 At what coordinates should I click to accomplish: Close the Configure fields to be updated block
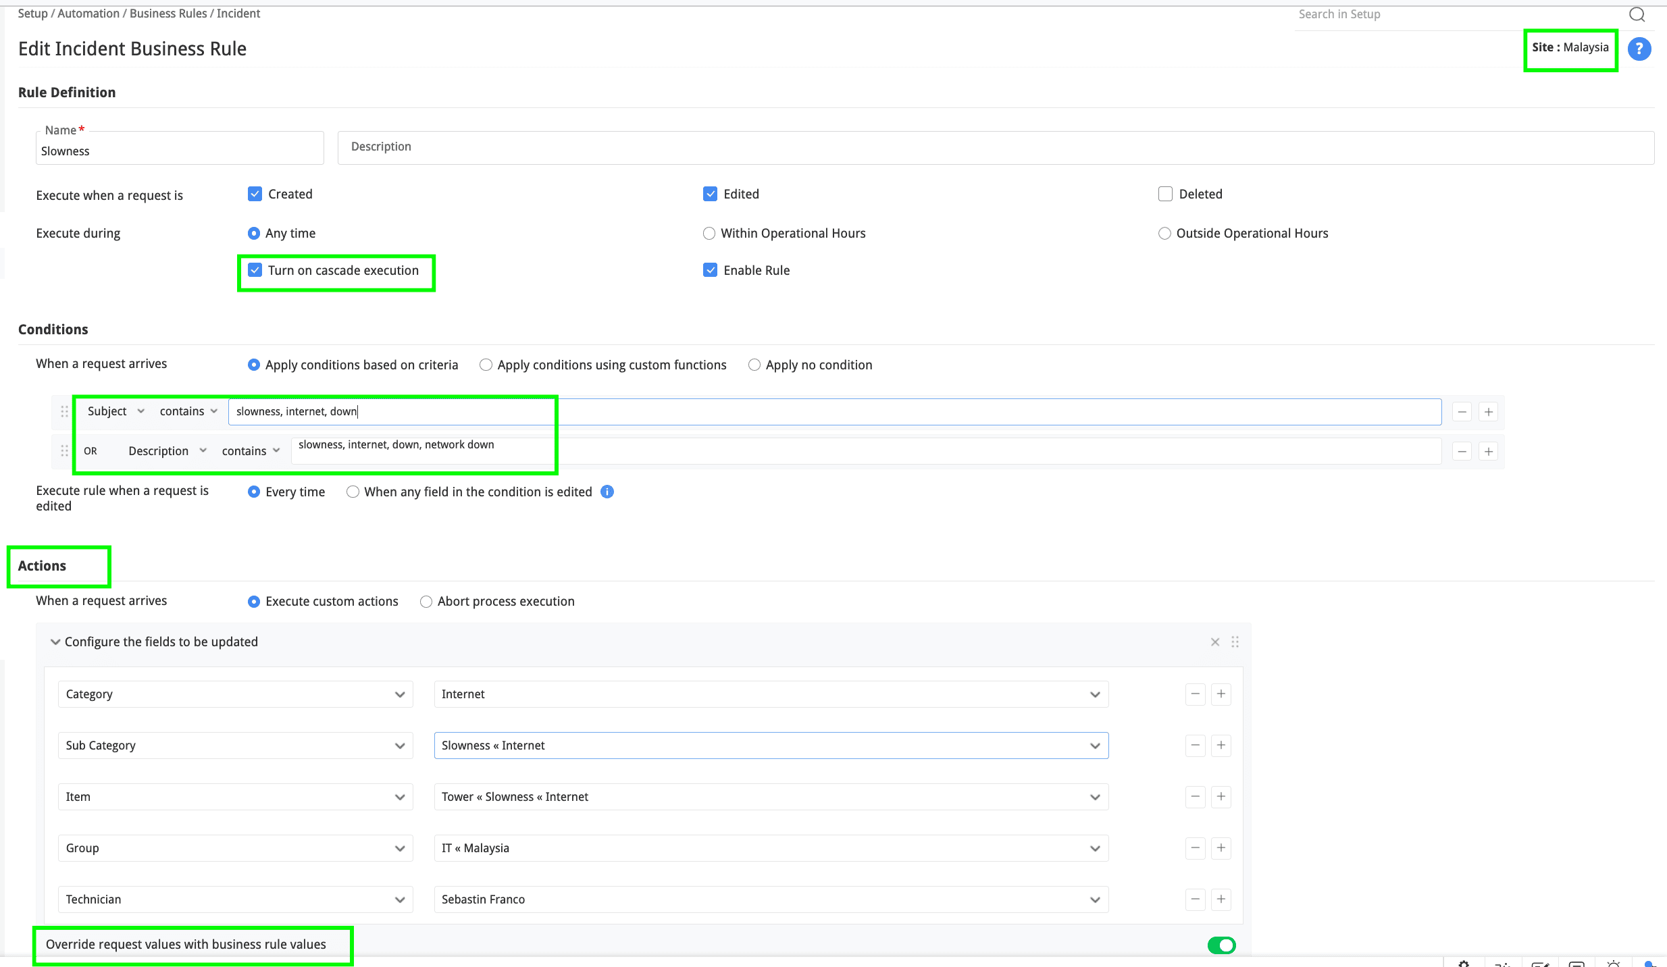pos(1214,642)
